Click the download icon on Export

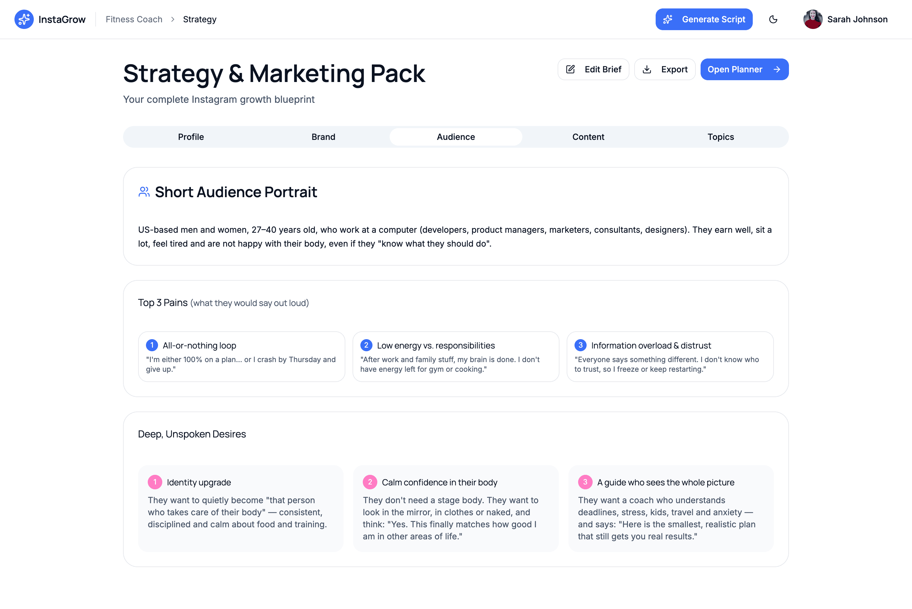[647, 70]
